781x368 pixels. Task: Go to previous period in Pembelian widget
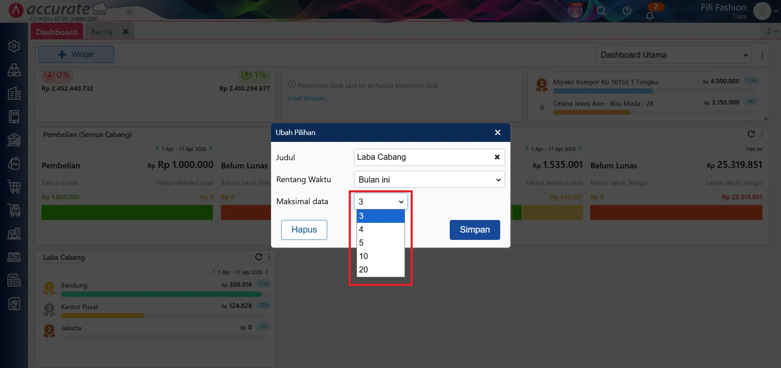click(x=158, y=149)
